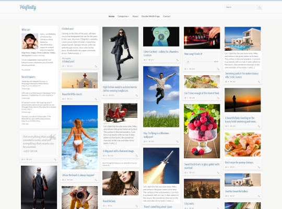The width and height of the screenshot is (282, 209).
Task: Open the raspberries in goblet image
Action: coord(202,131)
